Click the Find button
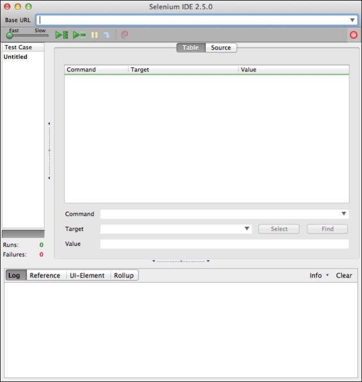 [x=327, y=229]
